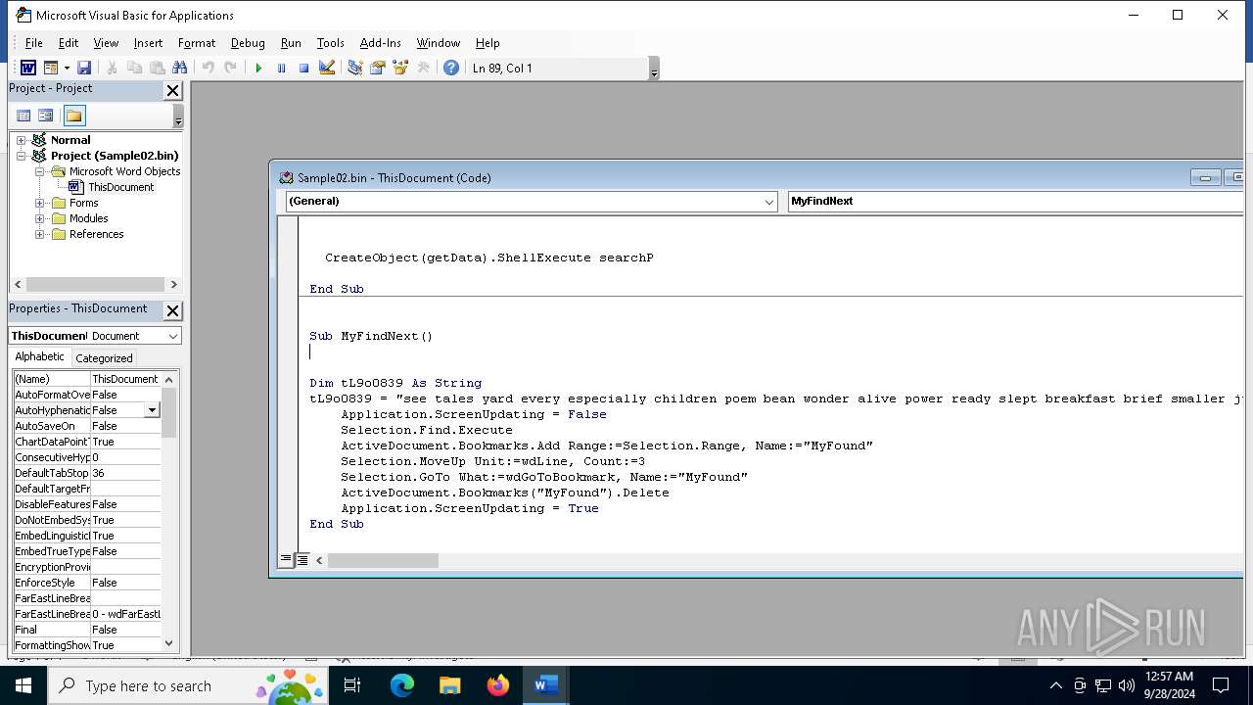Viewport: 1253px width, 705px height.
Task: Expand the Normal project node
Action: [x=21, y=140]
